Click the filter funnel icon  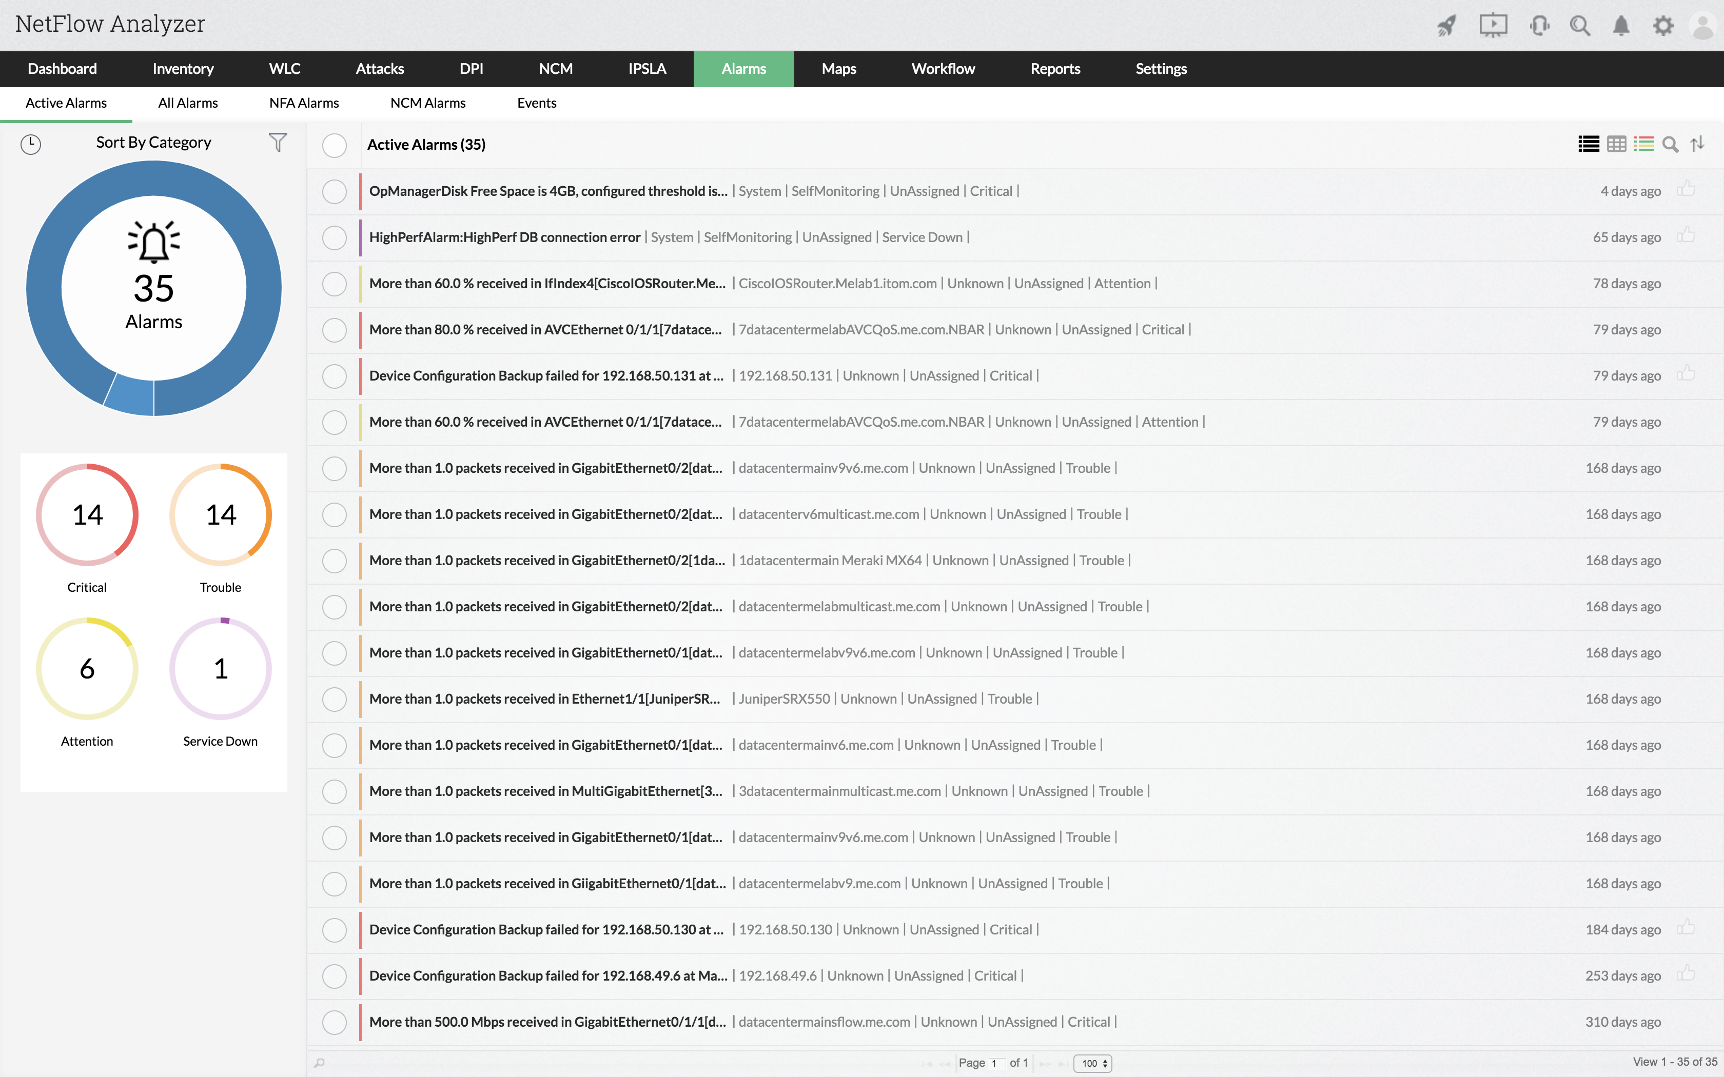pos(278,143)
